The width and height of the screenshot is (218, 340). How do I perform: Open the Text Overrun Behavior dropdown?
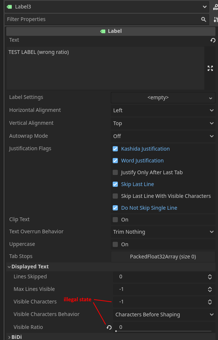coord(163,231)
